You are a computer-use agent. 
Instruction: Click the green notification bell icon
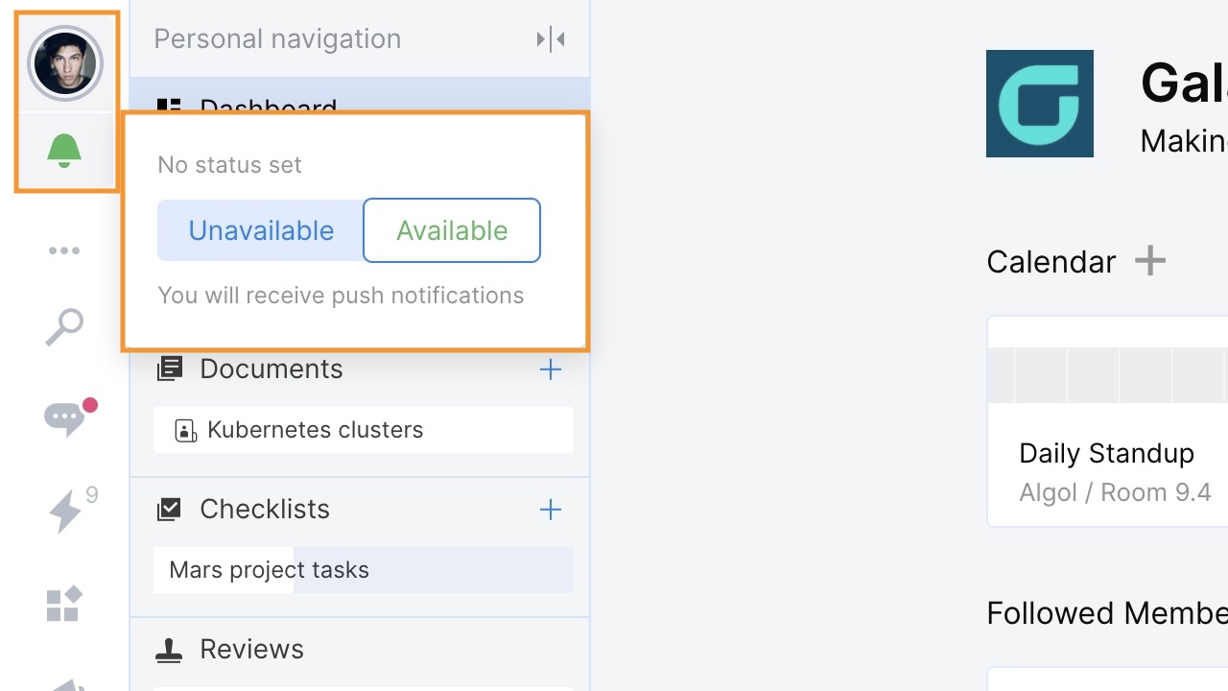point(64,151)
